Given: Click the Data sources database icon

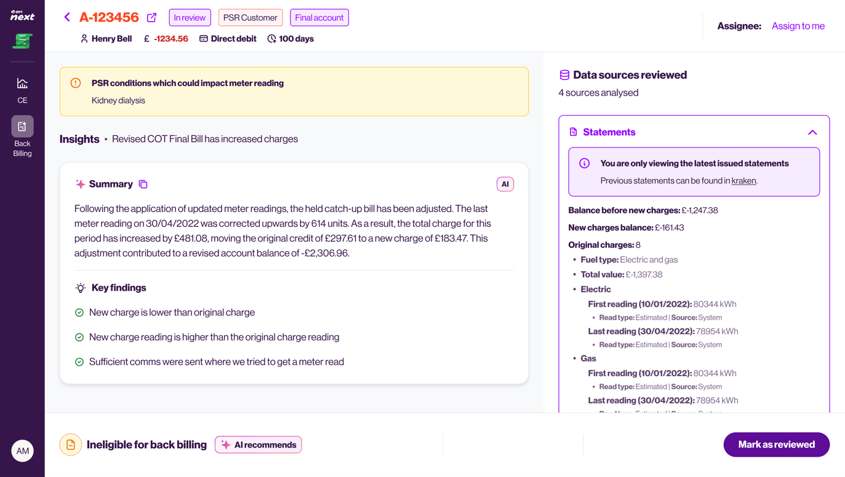Looking at the screenshot, I should 564,75.
